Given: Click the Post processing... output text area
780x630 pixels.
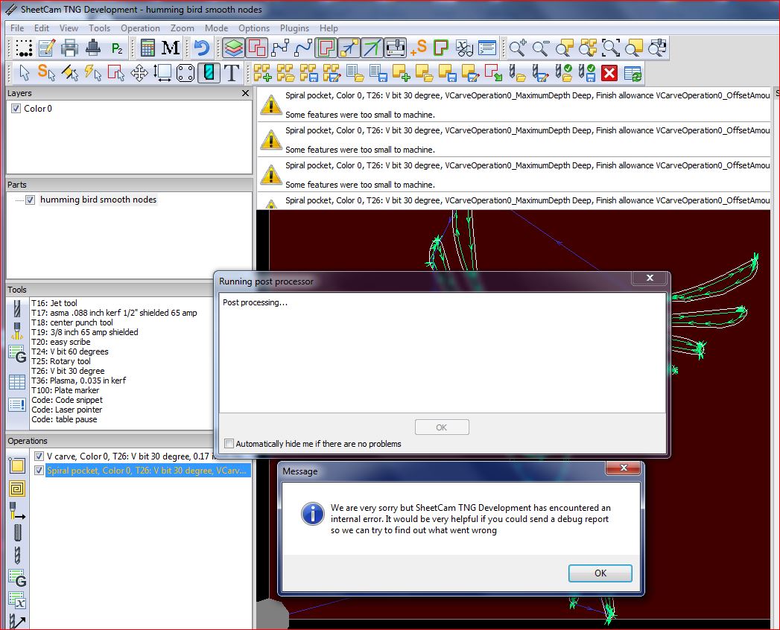Looking at the screenshot, I should pyautogui.click(x=443, y=352).
